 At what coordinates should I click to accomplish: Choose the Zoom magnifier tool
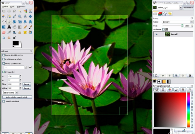19,16
